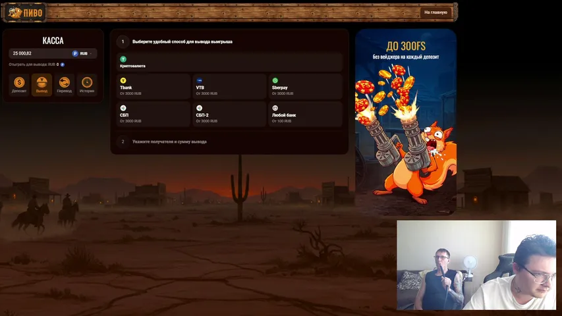Pick the СБП withdrawal option
Screen dimensions: 562x316
pyautogui.click(x=153, y=114)
